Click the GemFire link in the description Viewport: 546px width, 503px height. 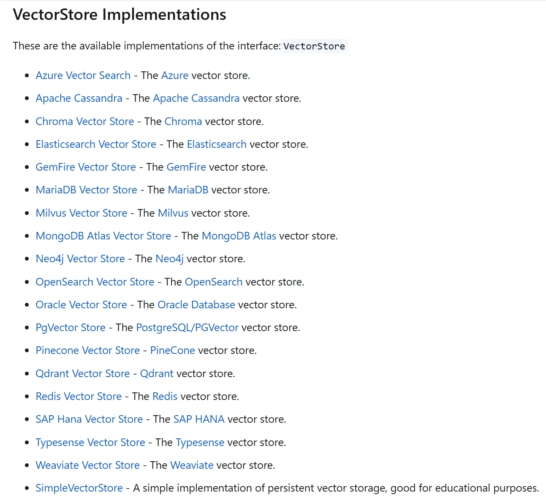tap(186, 167)
